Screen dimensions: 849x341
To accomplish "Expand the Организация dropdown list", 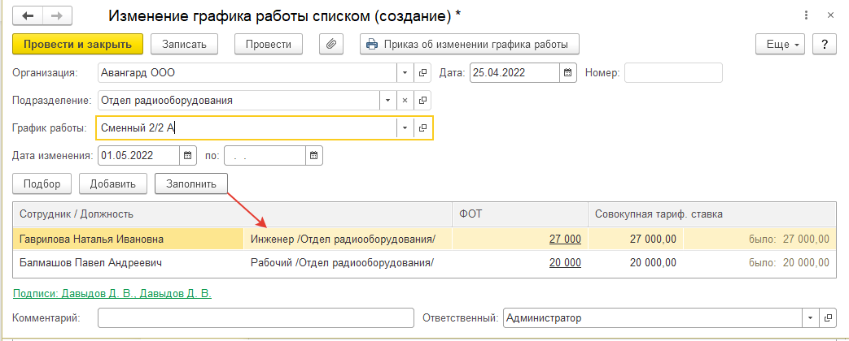I will click(x=405, y=73).
